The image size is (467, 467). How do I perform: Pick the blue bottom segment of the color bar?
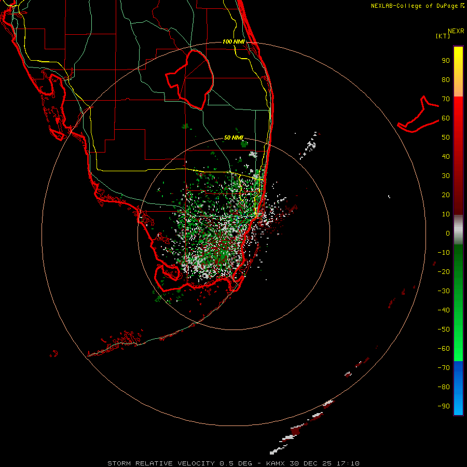click(x=458, y=388)
